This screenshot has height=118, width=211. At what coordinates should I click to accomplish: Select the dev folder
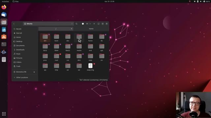click(68, 38)
